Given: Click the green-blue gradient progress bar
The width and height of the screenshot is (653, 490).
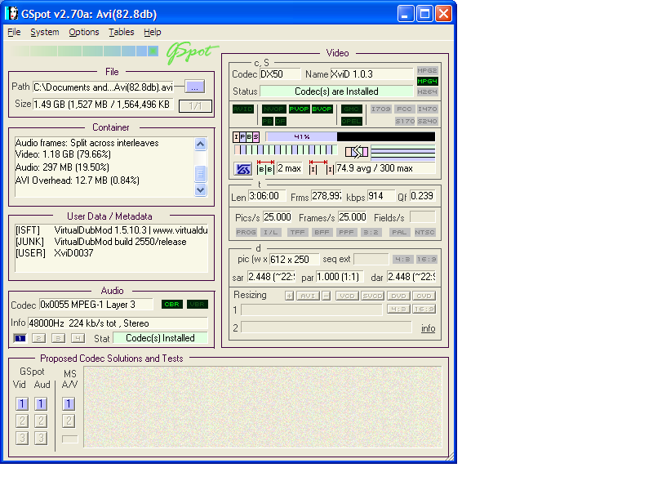Looking at the screenshot, I should (85, 51).
